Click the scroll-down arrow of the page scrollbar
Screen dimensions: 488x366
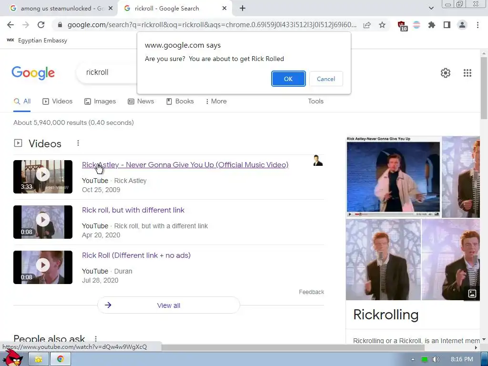484,339
